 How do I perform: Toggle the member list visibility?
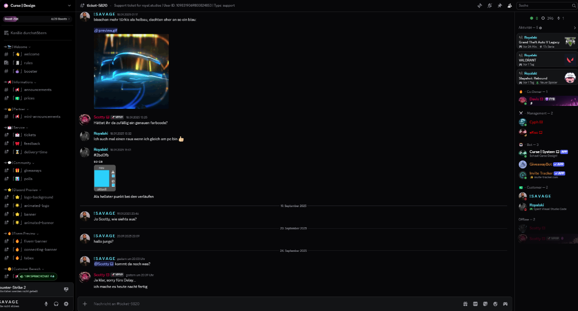point(510,5)
